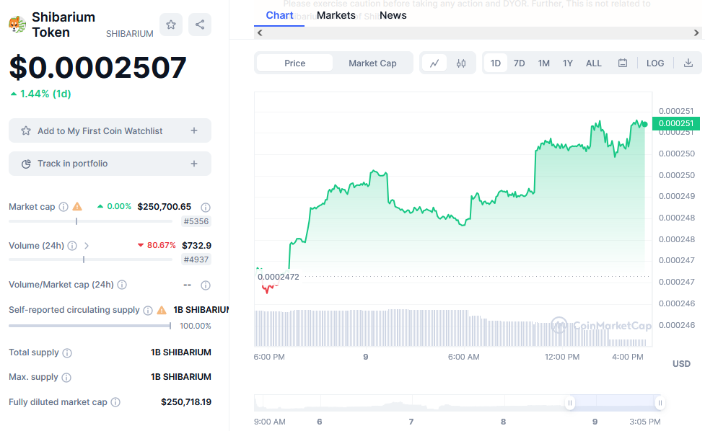
Task: Click the #4937 volume rank badge
Action: coord(196,259)
